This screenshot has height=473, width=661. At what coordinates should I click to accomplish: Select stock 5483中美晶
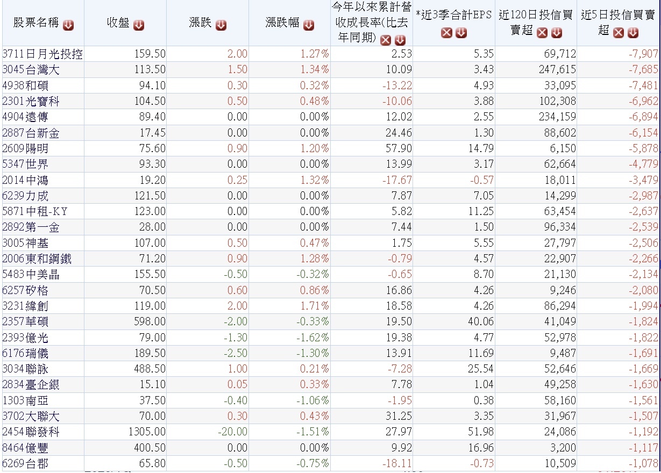(x=31, y=275)
